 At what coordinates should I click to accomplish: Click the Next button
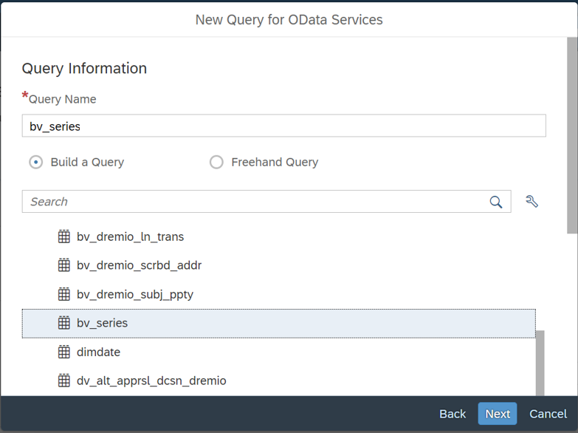coord(498,414)
